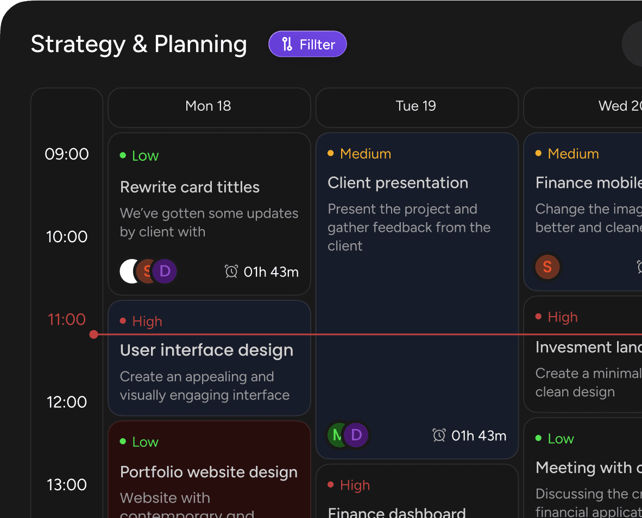Click the red current-time marker dot

tap(93, 334)
